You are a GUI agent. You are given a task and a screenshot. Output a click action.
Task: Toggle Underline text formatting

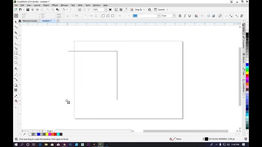(190, 16)
